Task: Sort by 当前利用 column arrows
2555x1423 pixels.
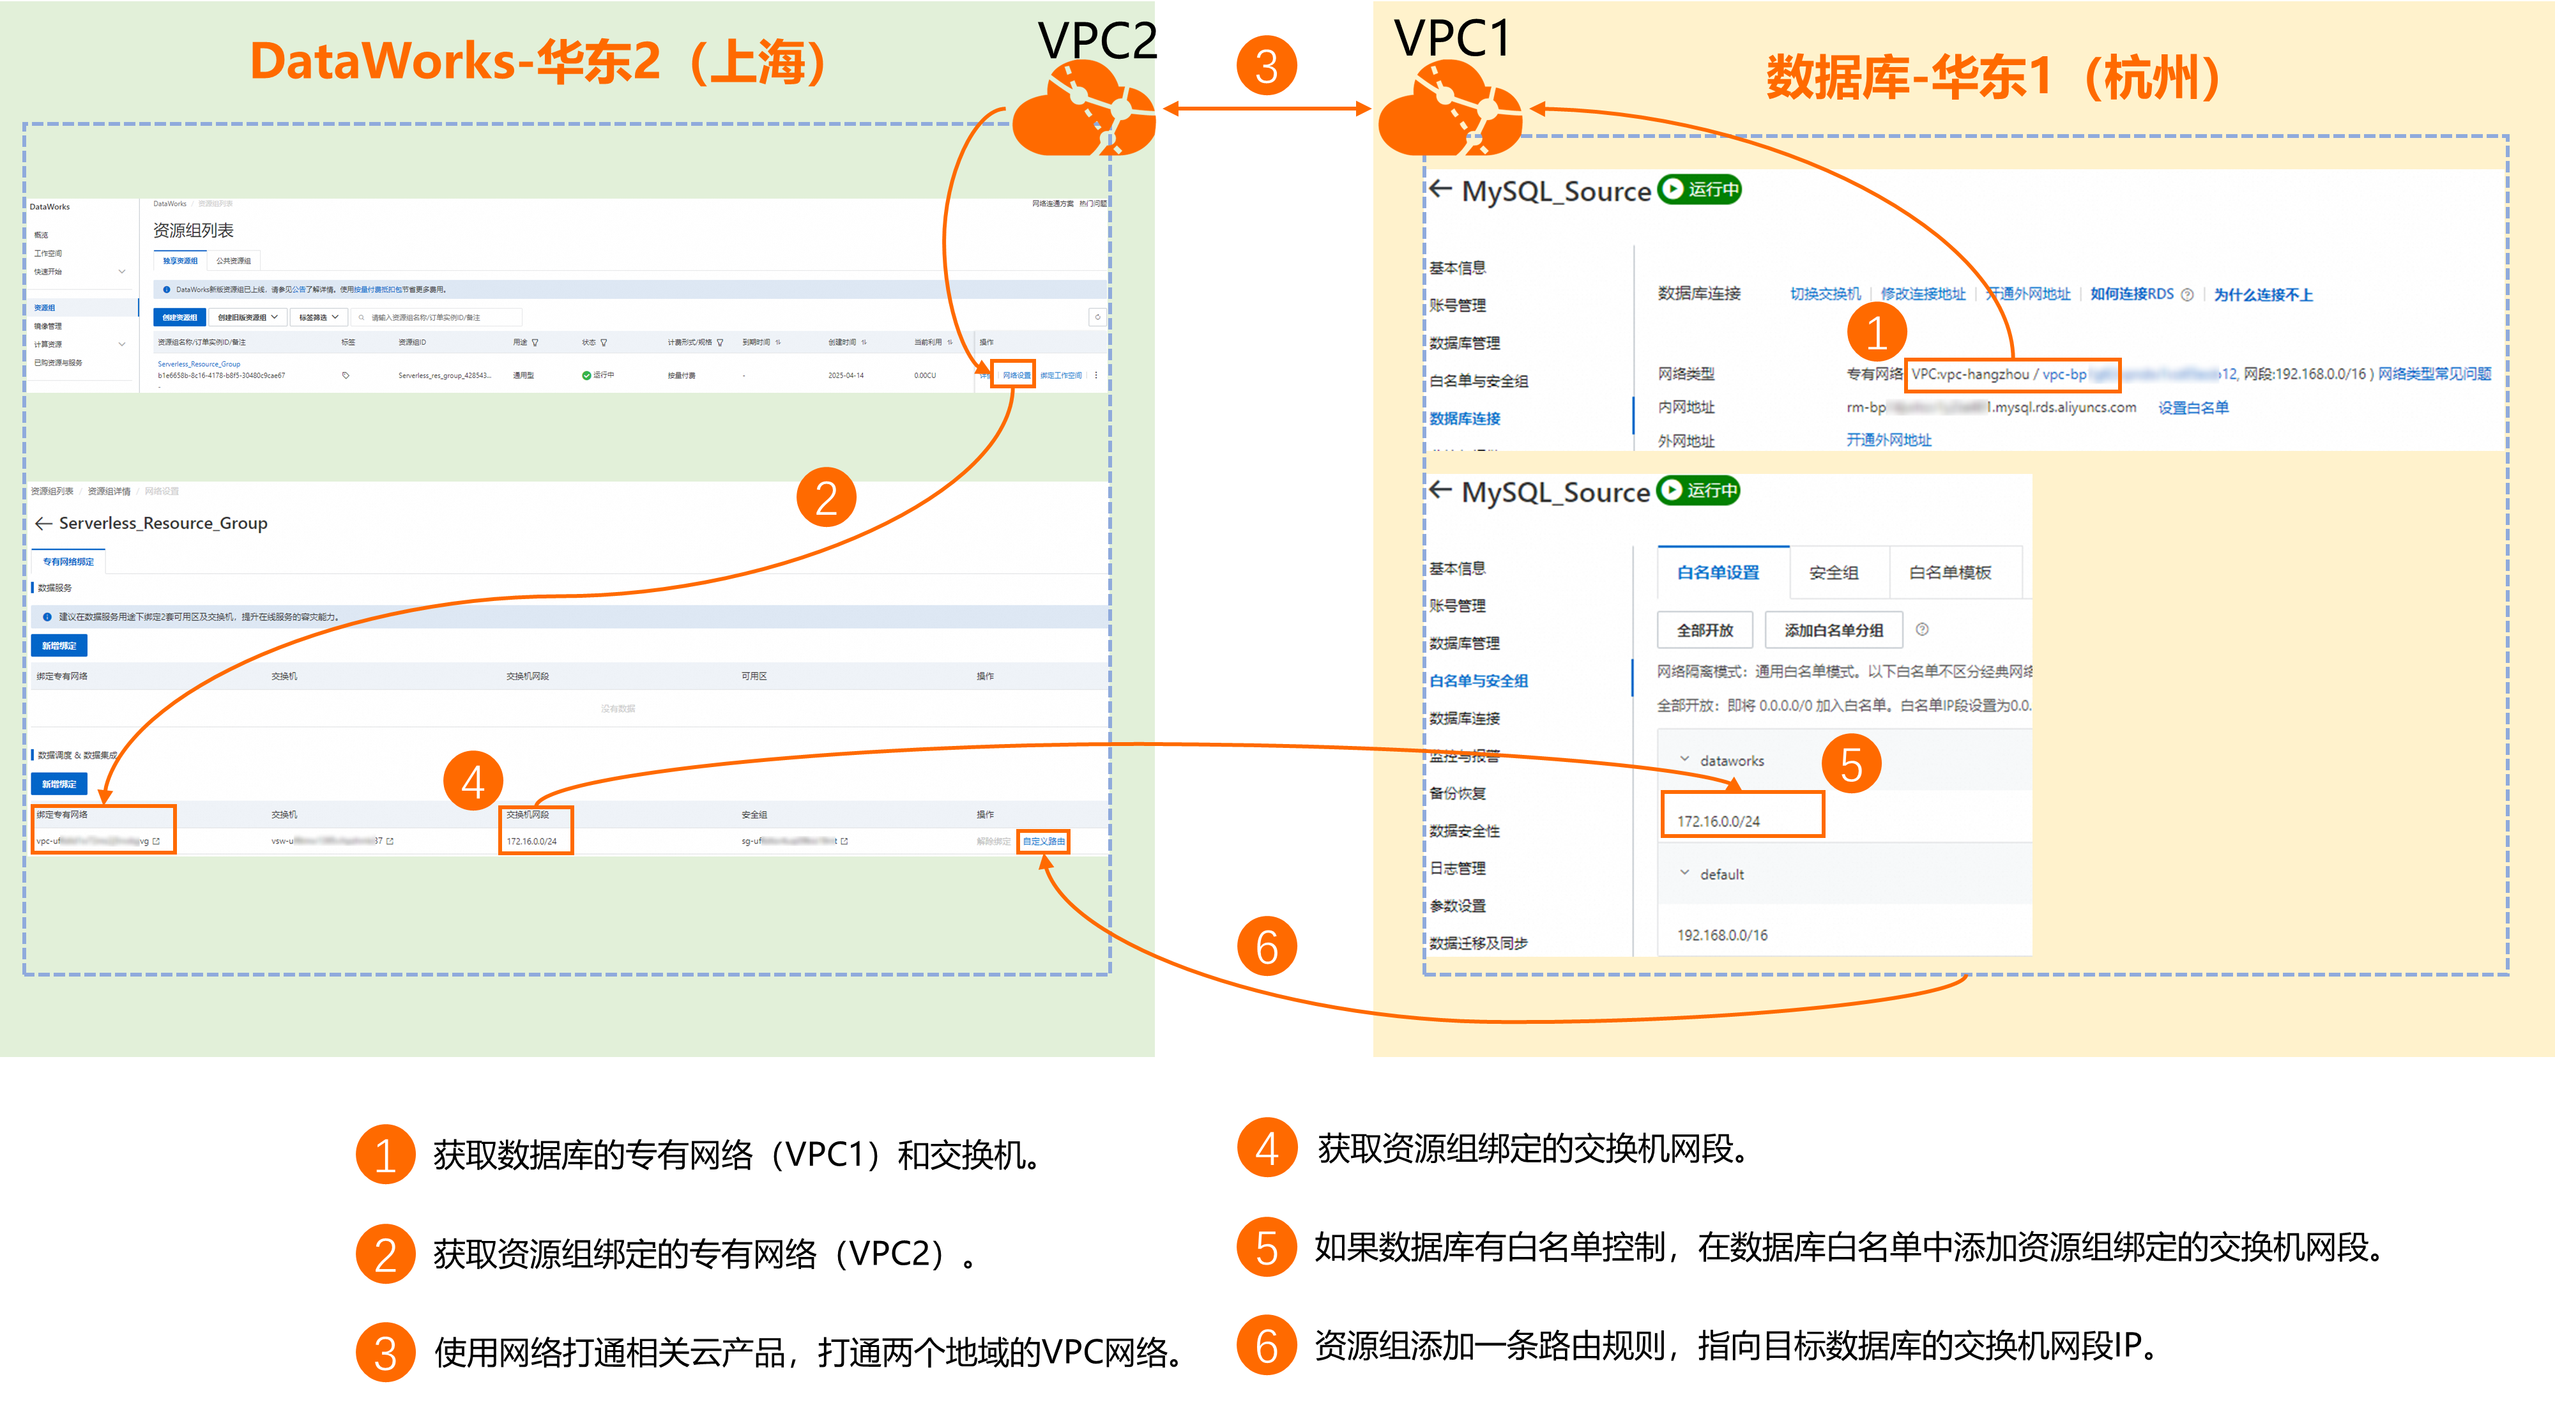Action: coord(949,342)
